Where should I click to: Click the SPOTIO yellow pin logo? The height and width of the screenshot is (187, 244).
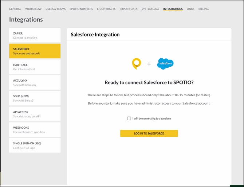click(137, 64)
